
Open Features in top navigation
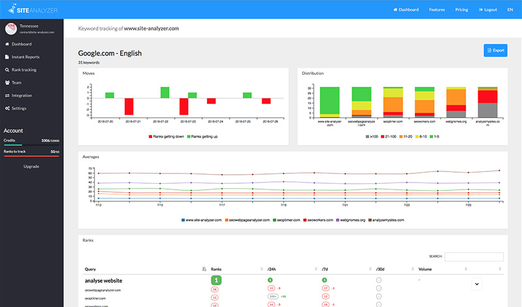(x=437, y=10)
